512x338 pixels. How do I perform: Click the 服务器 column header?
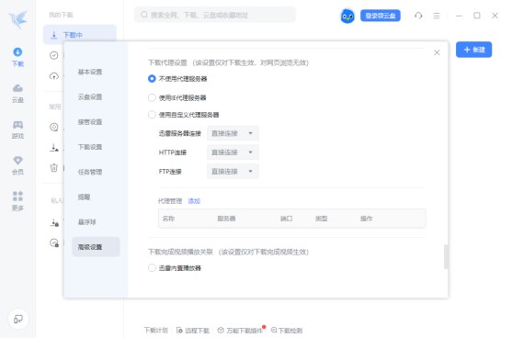pyautogui.click(x=227, y=219)
